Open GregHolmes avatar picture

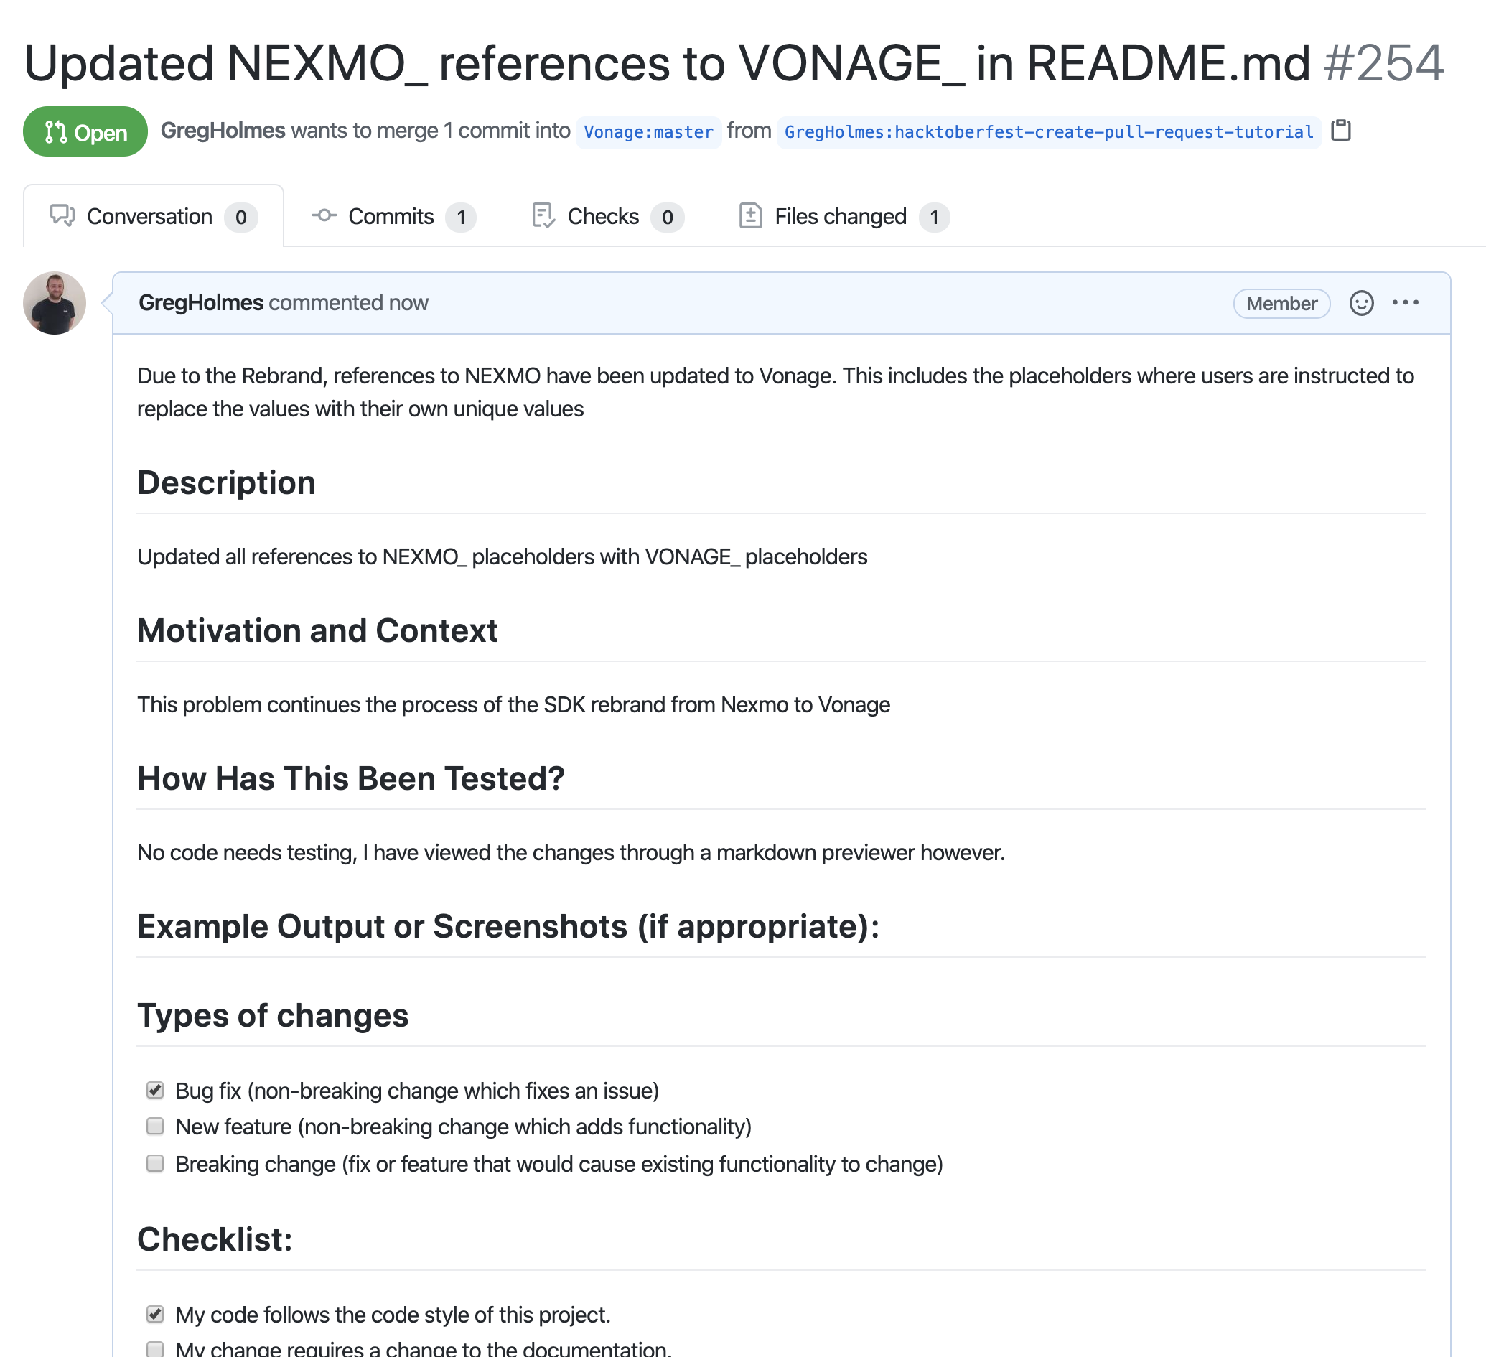[x=55, y=303]
